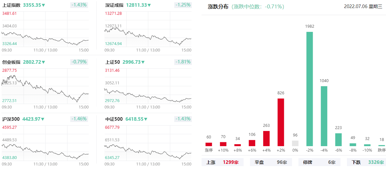Screen dimensions: 386x169
Task: Click the 深证成指 down-arrow indicator
Action: [149, 5]
